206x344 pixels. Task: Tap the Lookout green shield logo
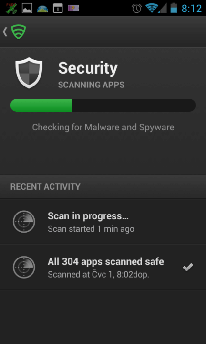click(x=19, y=32)
